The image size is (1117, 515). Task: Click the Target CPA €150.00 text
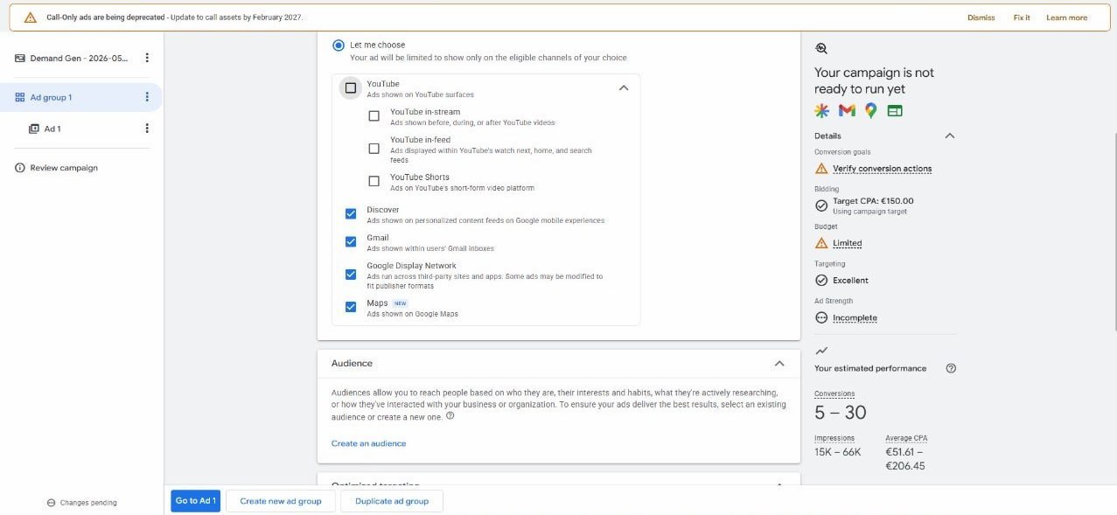point(873,201)
